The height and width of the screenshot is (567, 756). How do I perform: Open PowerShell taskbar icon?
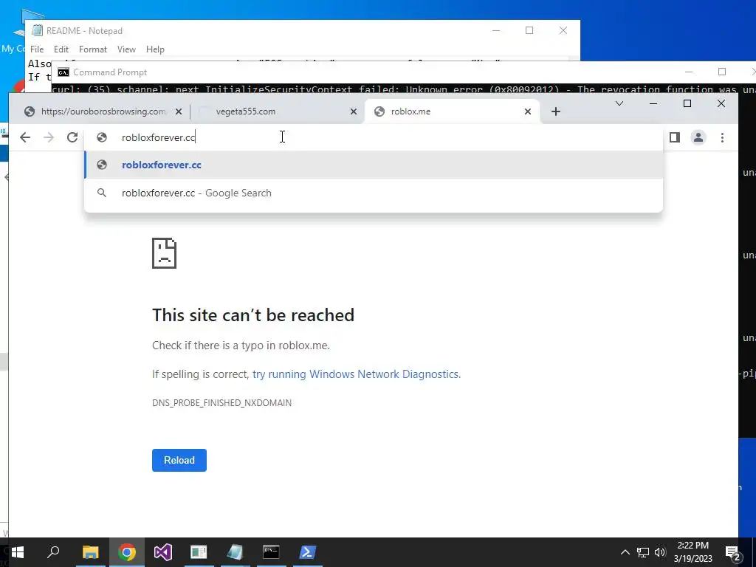pyautogui.click(x=308, y=552)
